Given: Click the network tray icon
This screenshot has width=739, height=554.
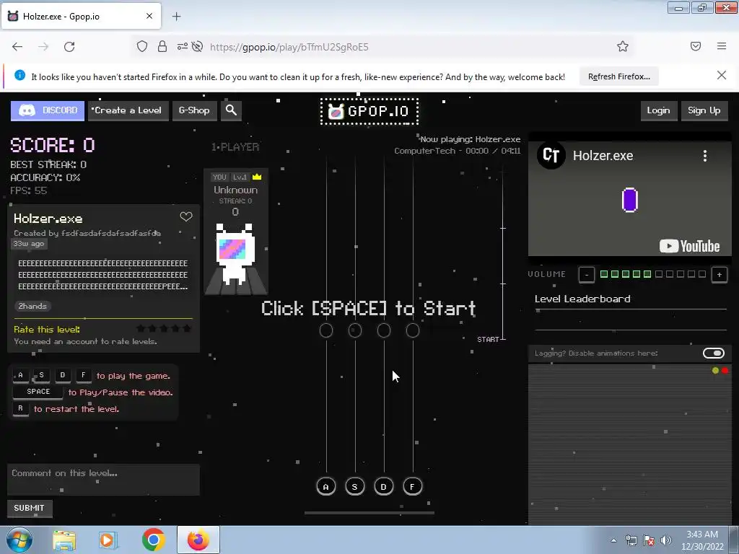Looking at the screenshot, I should click(x=631, y=540).
